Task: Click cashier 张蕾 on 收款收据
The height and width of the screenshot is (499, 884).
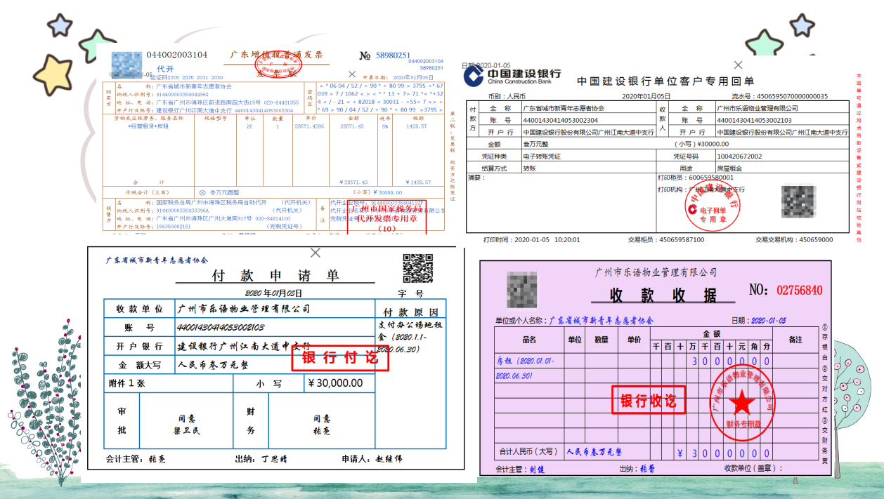Action: [x=648, y=469]
